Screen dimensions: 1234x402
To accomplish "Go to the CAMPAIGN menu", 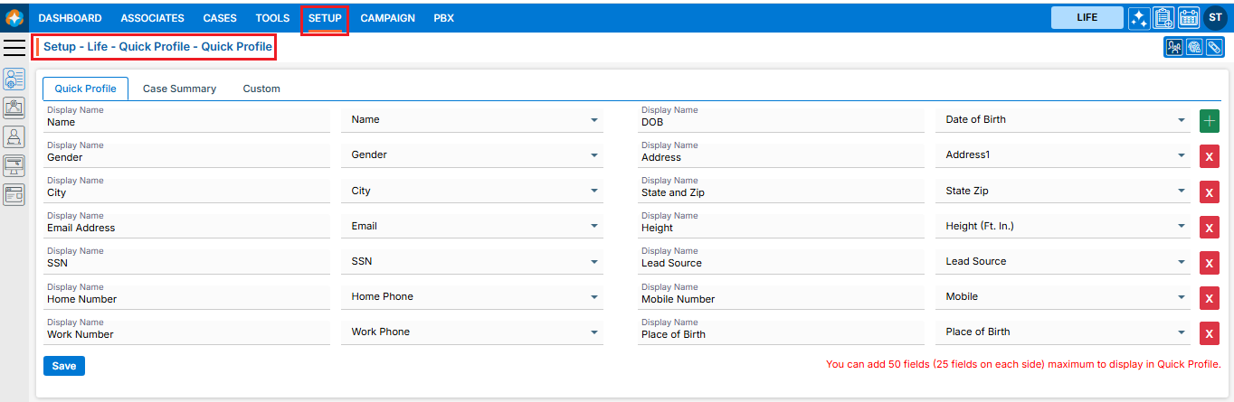I will 387,18.
